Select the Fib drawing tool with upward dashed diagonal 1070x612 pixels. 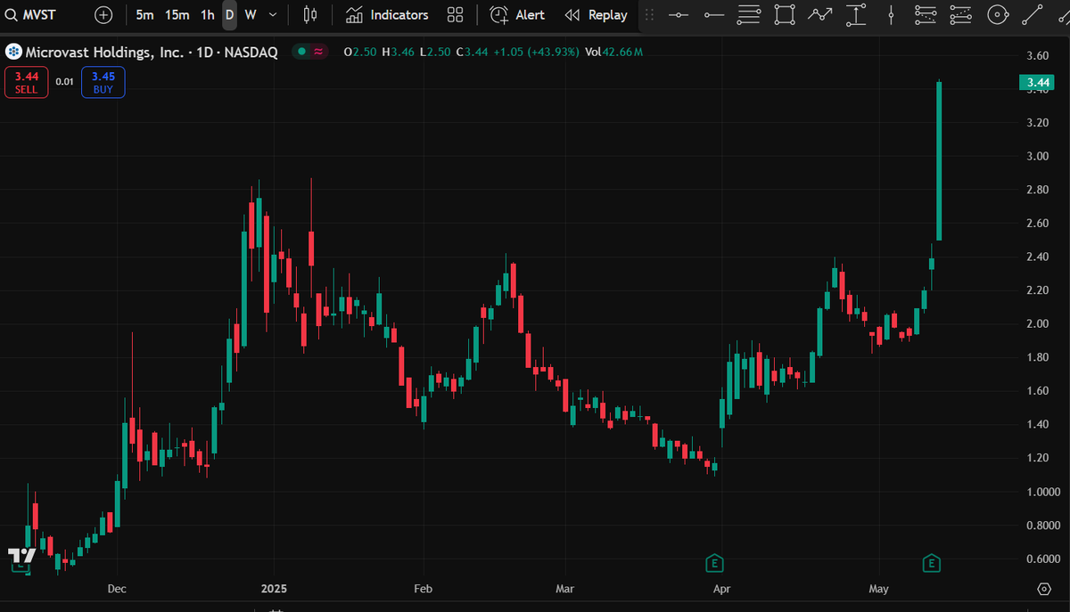click(x=961, y=15)
